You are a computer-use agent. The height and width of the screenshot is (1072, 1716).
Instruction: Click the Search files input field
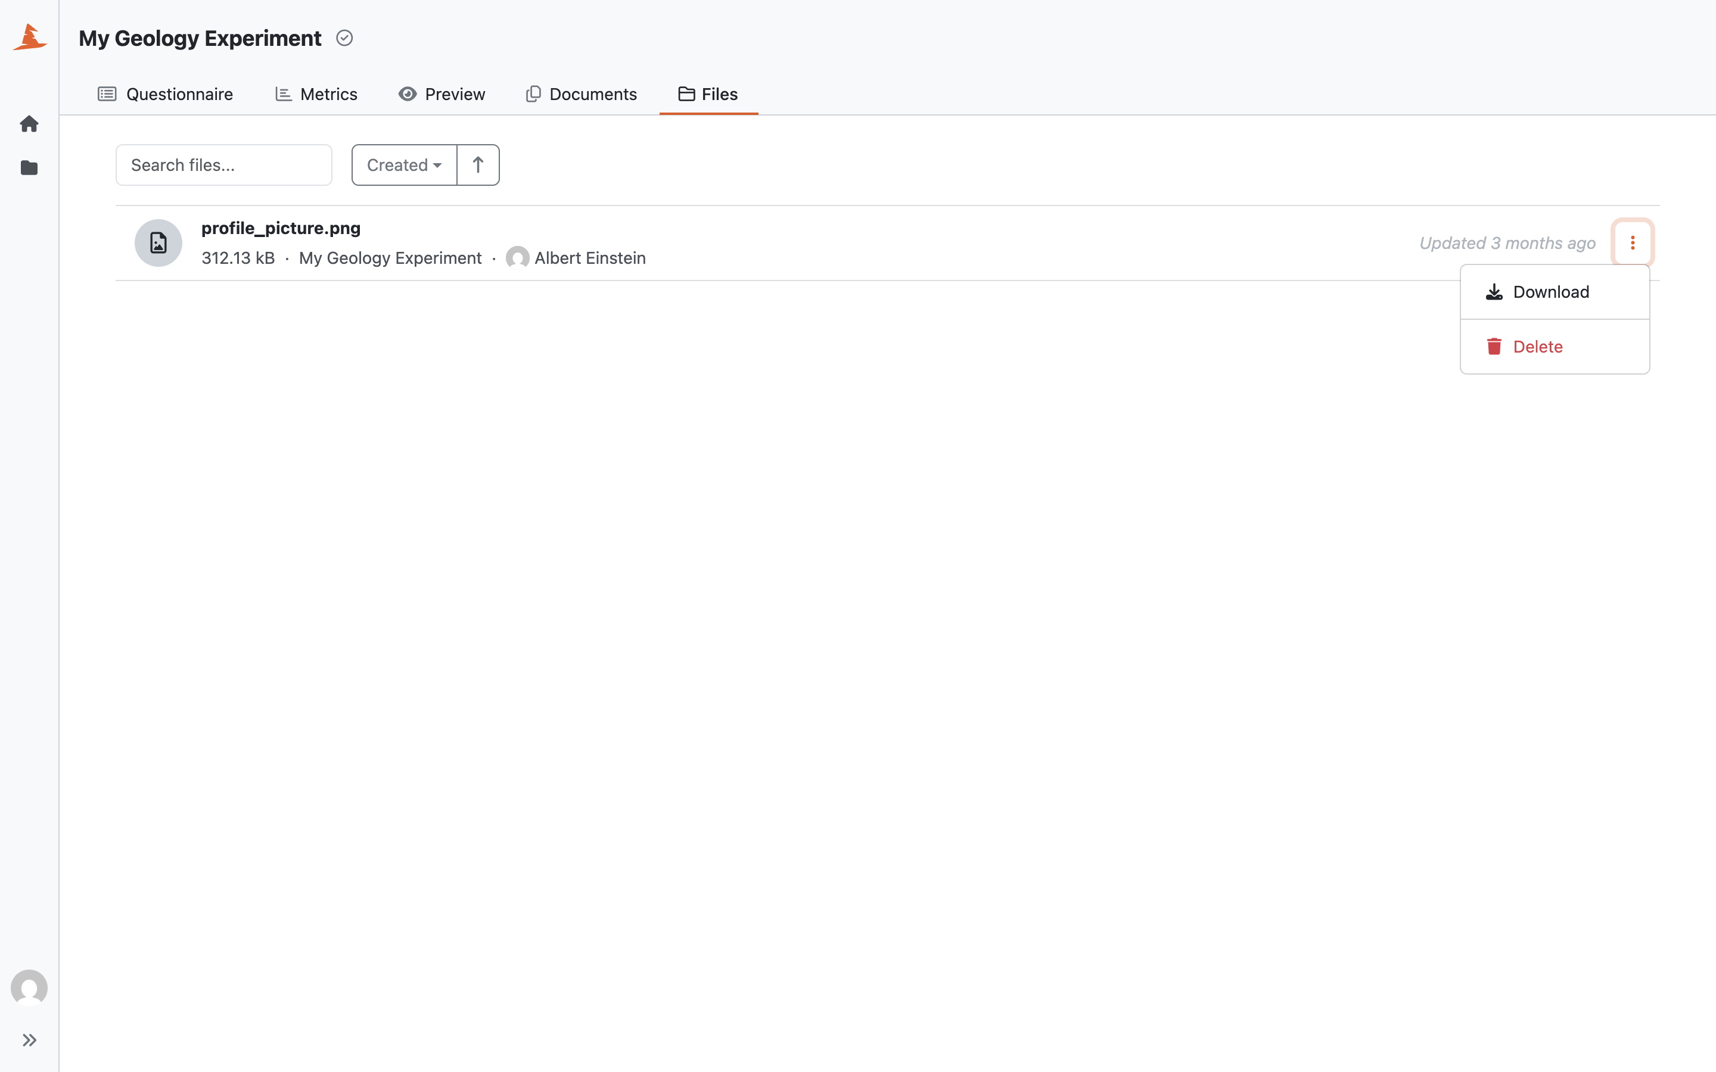tap(224, 165)
